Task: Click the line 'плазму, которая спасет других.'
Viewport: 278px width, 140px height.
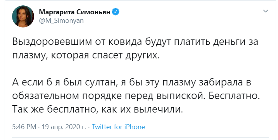Action: (x=85, y=56)
